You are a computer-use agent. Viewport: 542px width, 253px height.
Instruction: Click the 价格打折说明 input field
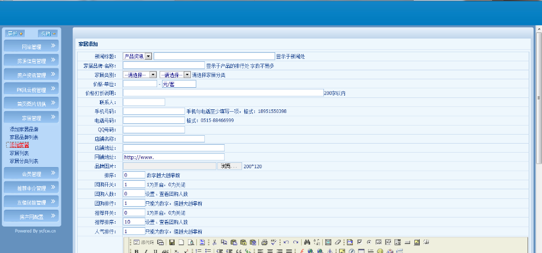(223, 93)
